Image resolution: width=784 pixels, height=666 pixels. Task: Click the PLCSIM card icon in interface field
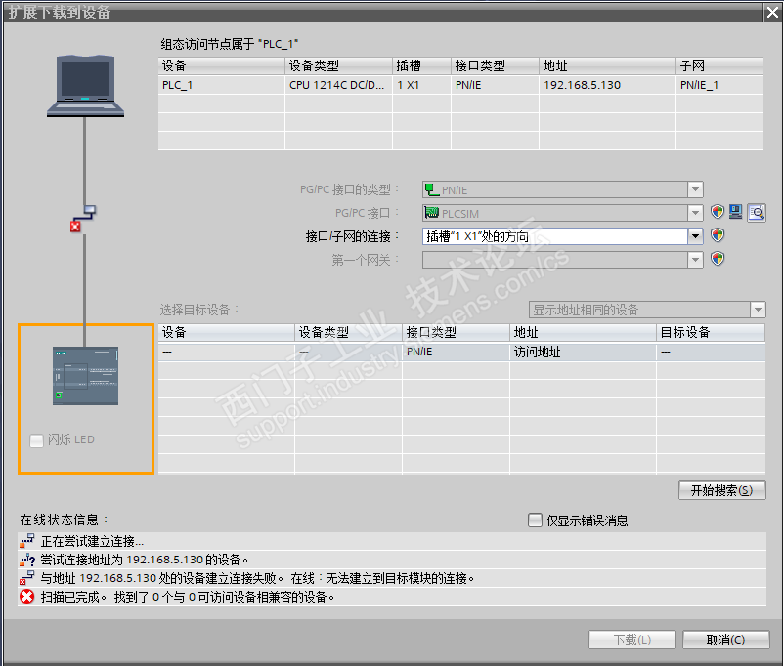coord(432,213)
